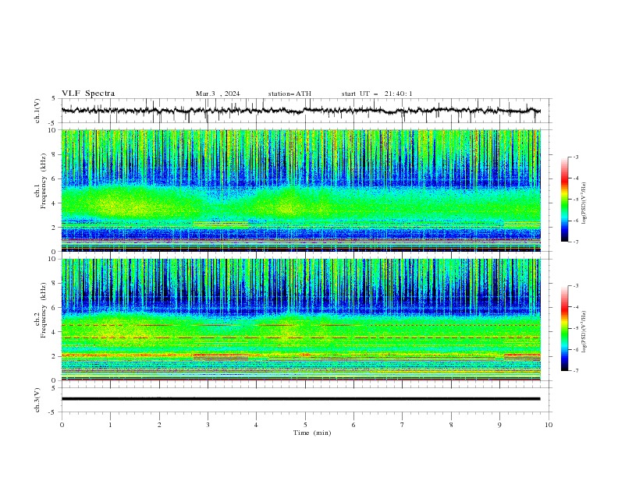Click the time-axis tick label "3"
Screen dimensions: 618x477
click(208, 425)
